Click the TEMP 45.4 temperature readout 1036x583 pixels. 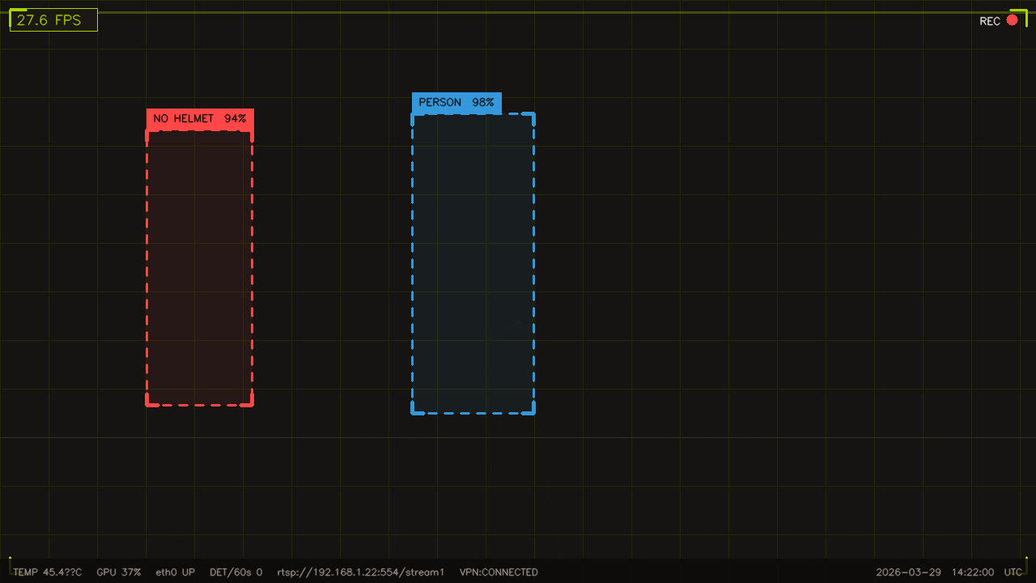tap(46, 572)
